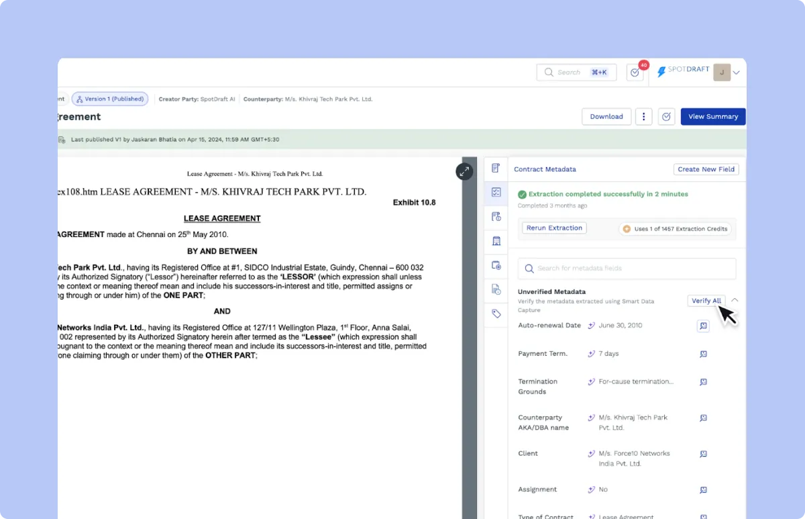Click the Verify All button
Image resolution: width=805 pixels, height=519 pixels.
706,301
